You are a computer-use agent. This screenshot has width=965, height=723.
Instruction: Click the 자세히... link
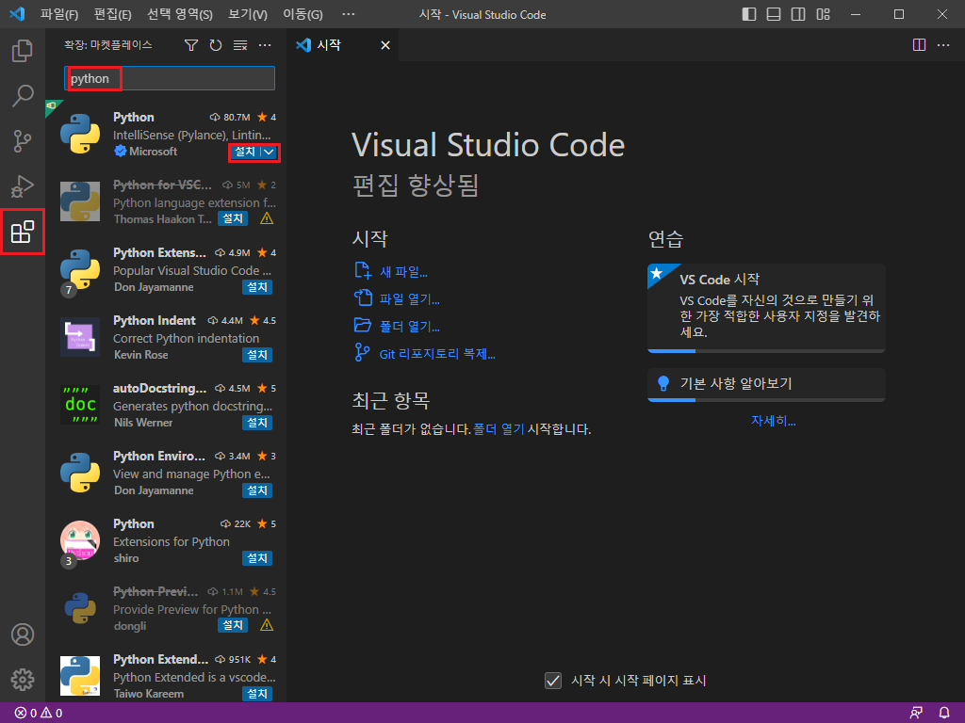coord(773,421)
